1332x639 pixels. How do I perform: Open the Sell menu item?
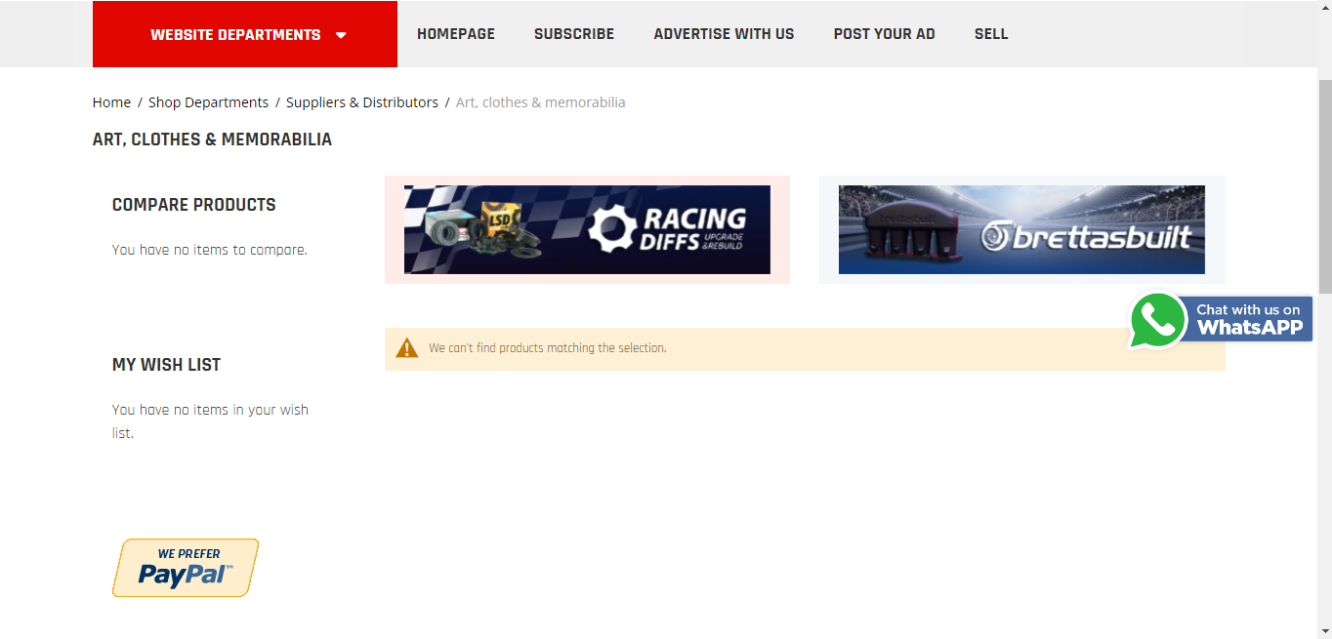coord(991,34)
